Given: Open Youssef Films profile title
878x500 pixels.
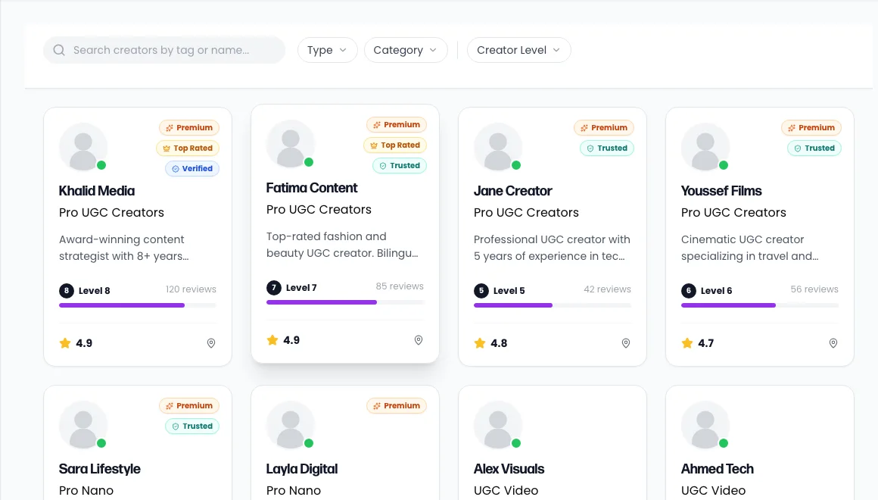Looking at the screenshot, I should click(721, 191).
